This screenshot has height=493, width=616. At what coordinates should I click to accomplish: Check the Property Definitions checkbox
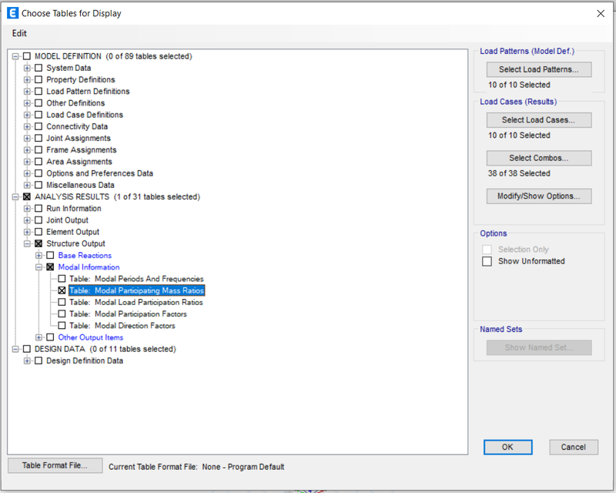(x=38, y=80)
